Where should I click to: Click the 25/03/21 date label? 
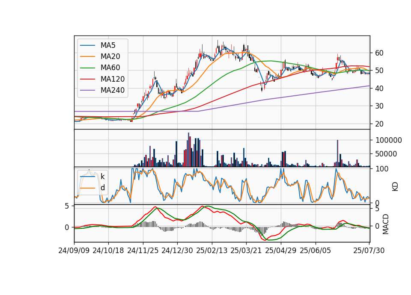click(x=246, y=251)
